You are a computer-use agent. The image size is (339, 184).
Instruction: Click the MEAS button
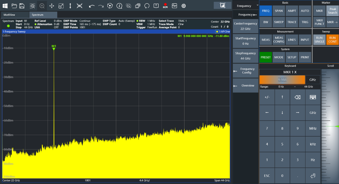(x=266, y=40)
